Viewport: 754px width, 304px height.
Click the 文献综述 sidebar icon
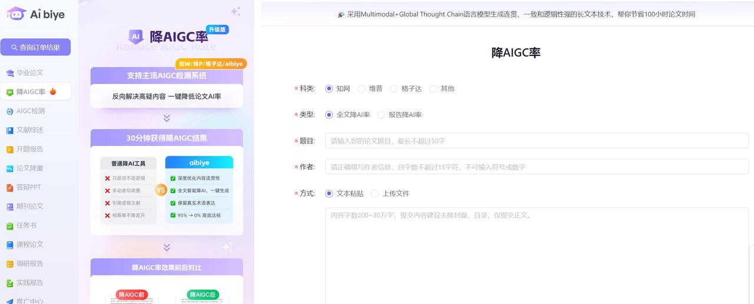point(9,130)
